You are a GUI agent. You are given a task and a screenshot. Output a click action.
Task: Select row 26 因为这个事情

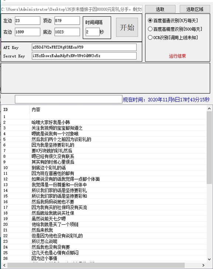click(x=104, y=258)
